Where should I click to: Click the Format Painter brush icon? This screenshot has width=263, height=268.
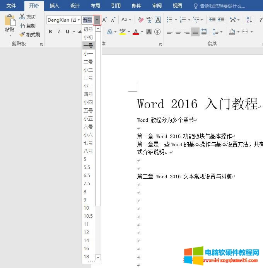22,34
